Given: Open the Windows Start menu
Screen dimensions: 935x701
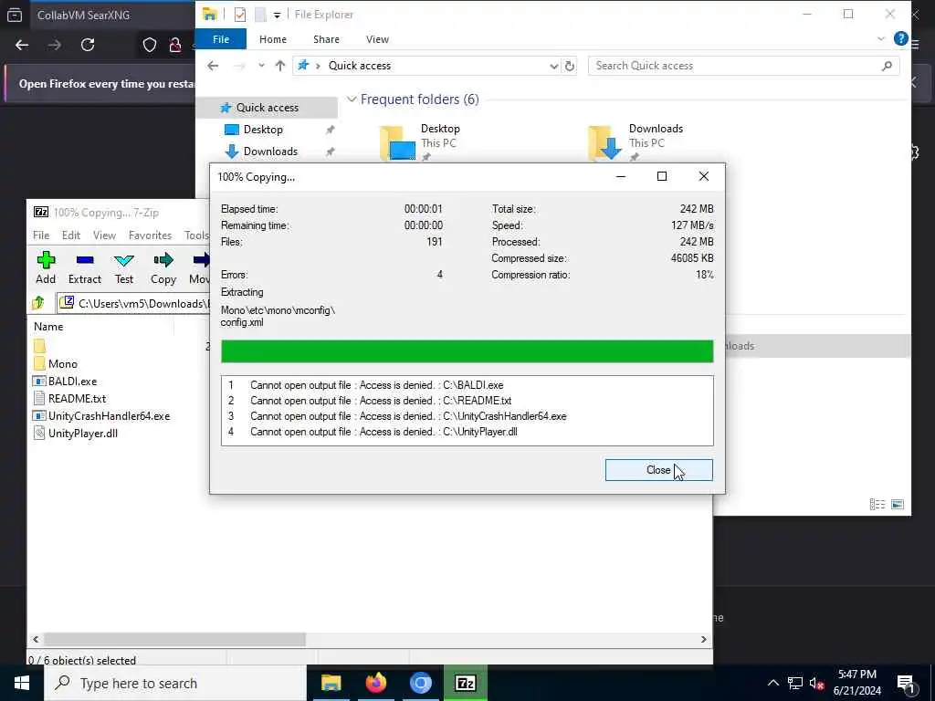Looking at the screenshot, I should pos(22,683).
